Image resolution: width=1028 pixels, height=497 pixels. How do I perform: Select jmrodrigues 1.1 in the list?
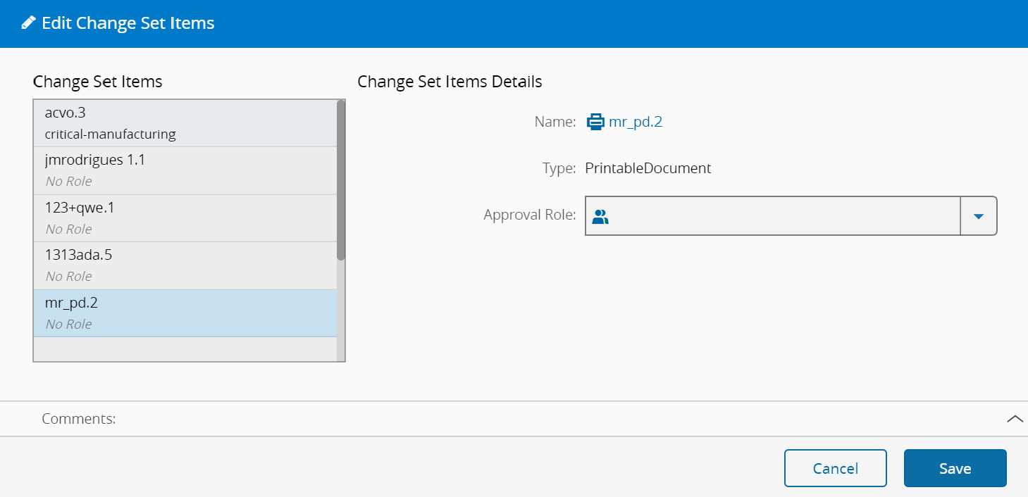tap(185, 170)
